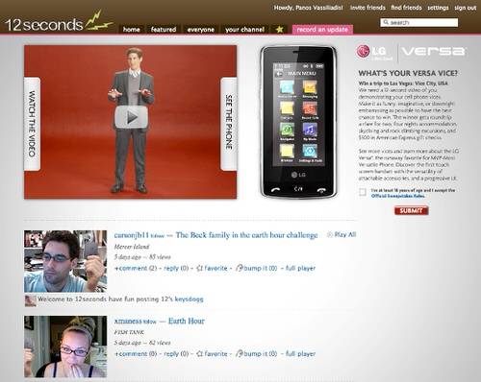
Task: Submit the Versa sweepstakes entry
Action: [412, 210]
